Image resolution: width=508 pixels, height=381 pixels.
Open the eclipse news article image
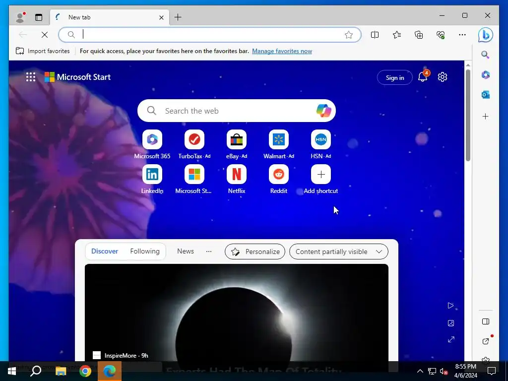pyautogui.click(x=237, y=313)
